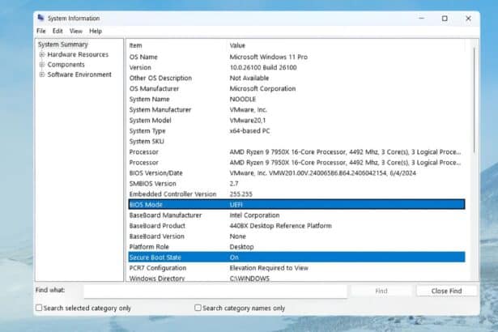Click the Close Find button
Image resolution: width=498 pixels, height=332 pixels.
[446, 291]
